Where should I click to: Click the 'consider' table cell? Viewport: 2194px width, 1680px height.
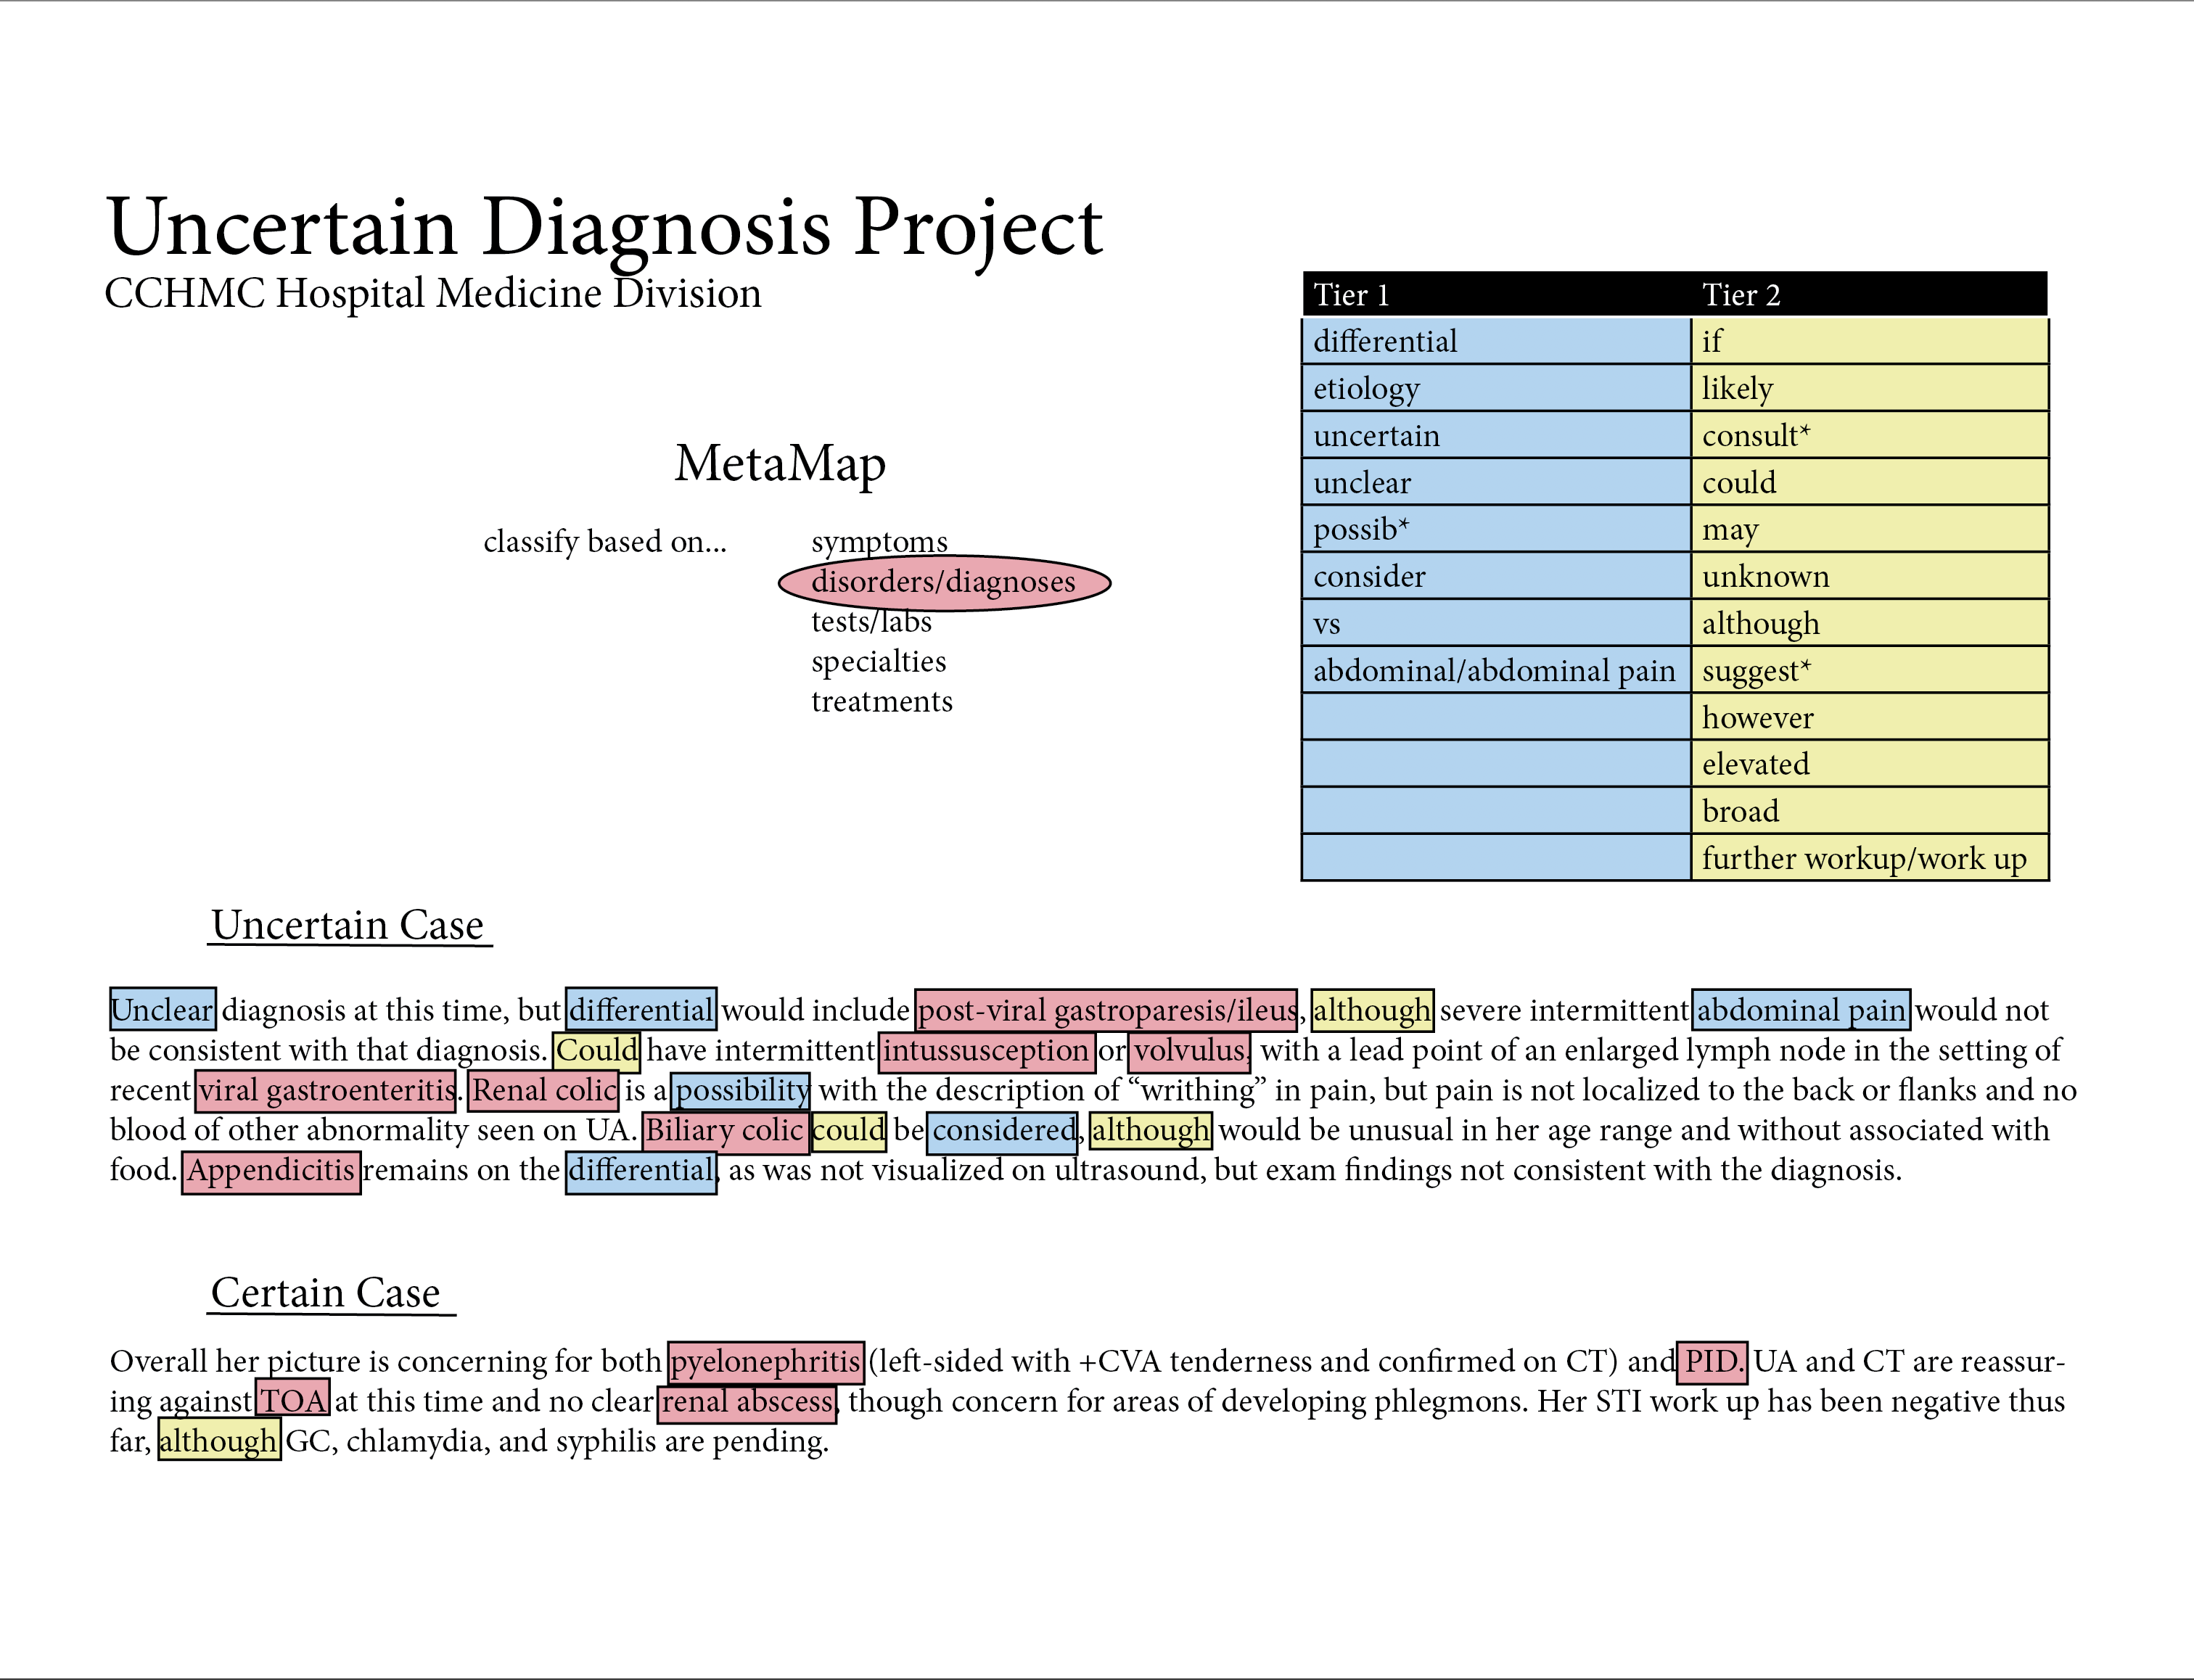[1496, 576]
